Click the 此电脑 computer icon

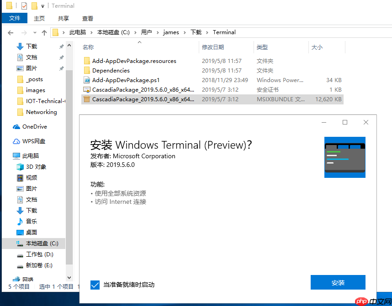pyautogui.click(x=16, y=156)
